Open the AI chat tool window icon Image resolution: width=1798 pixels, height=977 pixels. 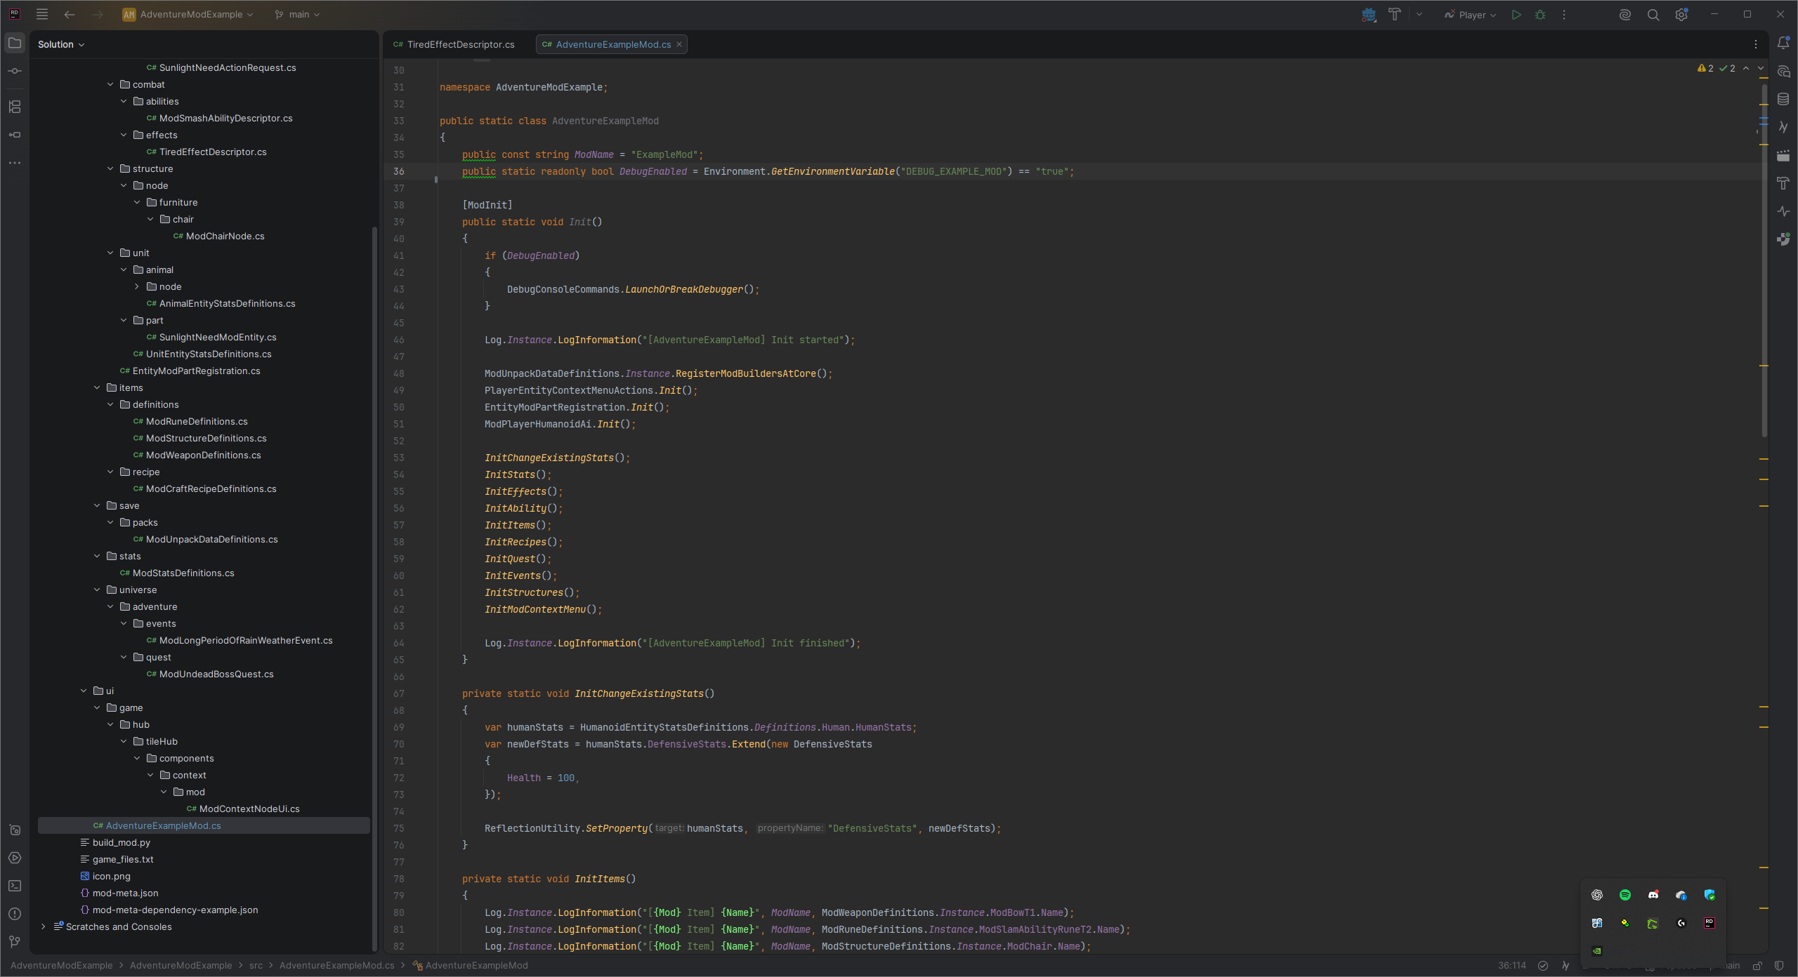tap(1783, 71)
